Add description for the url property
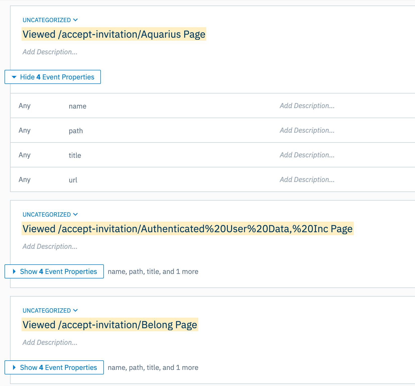 coord(307,180)
